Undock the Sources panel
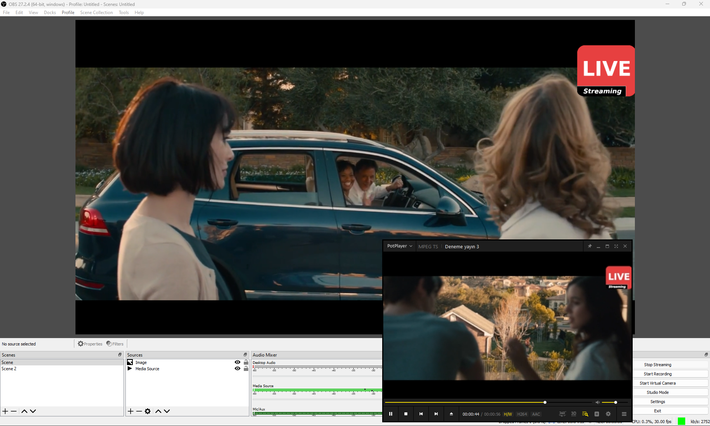This screenshot has height=426, width=710. pos(245,355)
